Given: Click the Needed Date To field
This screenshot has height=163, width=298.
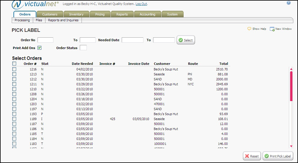Looking at the screenshot, I should [x=164, y=40].
